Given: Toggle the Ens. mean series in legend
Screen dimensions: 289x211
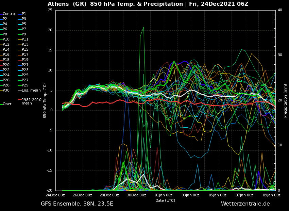Looking at the screenshot, I should click(31, 91).
